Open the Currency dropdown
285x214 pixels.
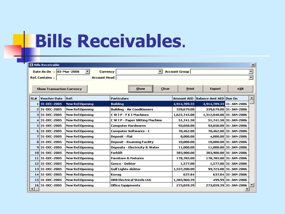click(x=160, y=72)
